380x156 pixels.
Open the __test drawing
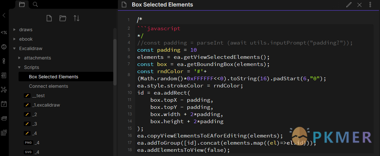coord(38,96)
